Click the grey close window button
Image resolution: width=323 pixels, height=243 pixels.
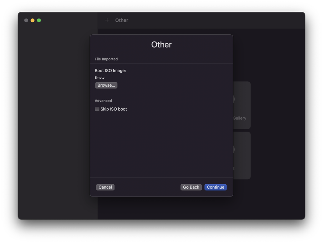[26, 20]
